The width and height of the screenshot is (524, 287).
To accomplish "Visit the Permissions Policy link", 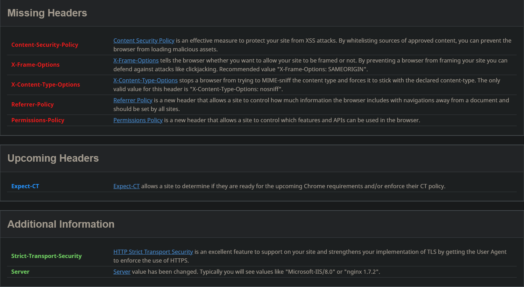I will [x=138, y=120].
